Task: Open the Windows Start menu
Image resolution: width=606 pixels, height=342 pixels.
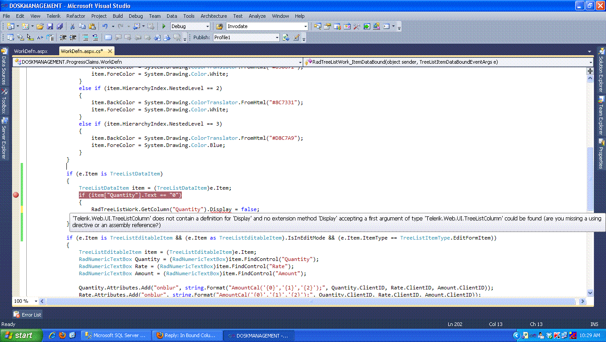Action: (x=21, y=335)
